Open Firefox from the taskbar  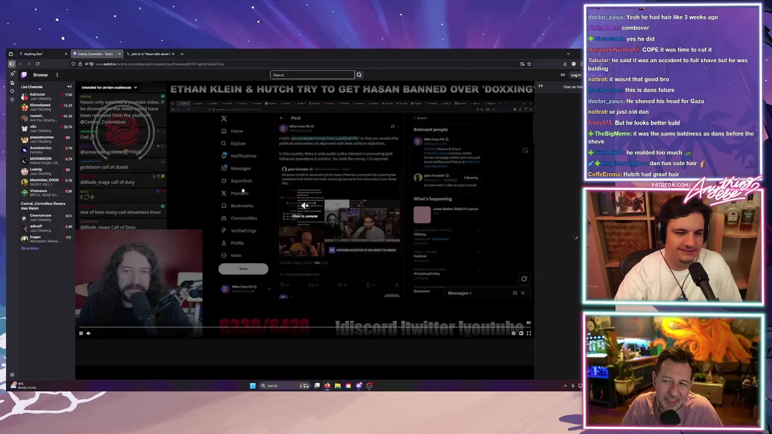tap(327, 386)
